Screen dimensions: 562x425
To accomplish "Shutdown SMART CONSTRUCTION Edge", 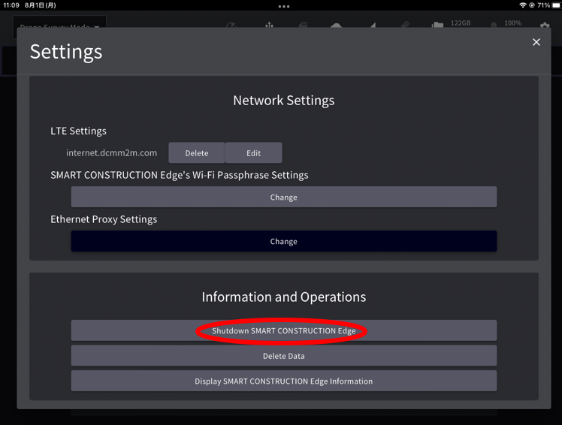I will [284, 330].
